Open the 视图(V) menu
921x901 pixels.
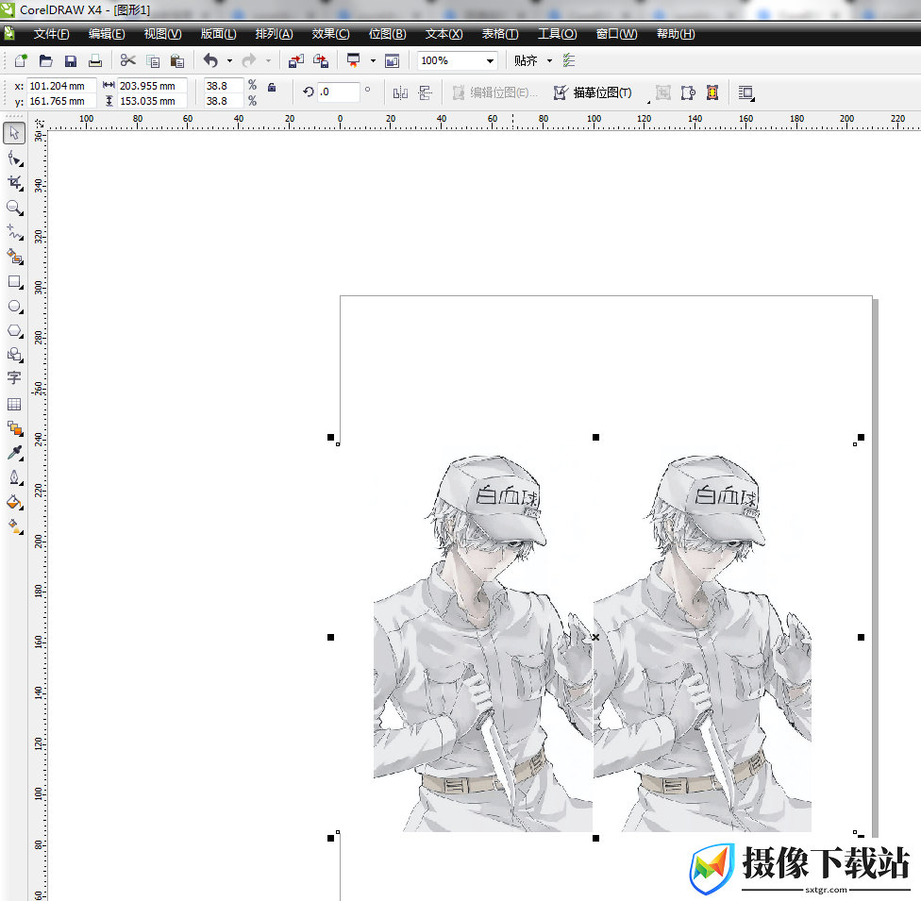(x=162, y=34)
